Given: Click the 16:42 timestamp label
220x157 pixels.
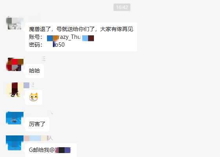Looking at the screenshot, I should click(122, 7).
